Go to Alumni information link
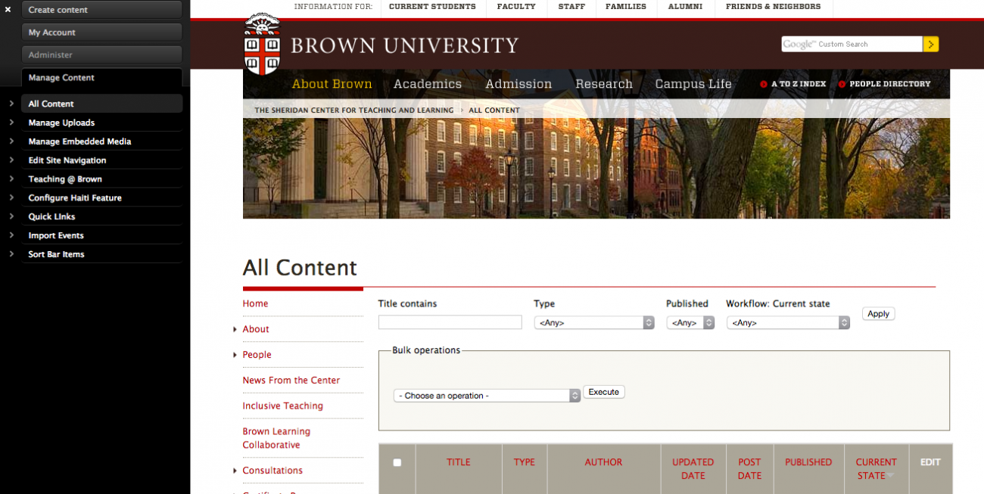984x494 pixels. coord(685,7)
